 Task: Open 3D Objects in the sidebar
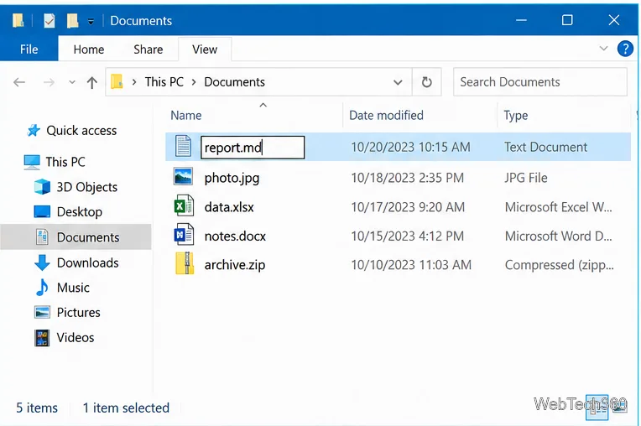[x=86, y=187]
